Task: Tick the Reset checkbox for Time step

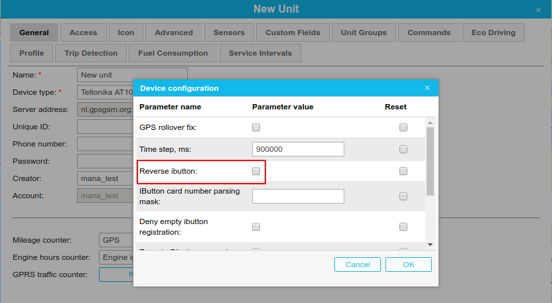Action: click(403, 149)
